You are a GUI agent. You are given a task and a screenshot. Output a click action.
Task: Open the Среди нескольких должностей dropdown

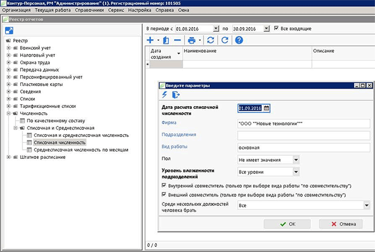tap(367, 205)
